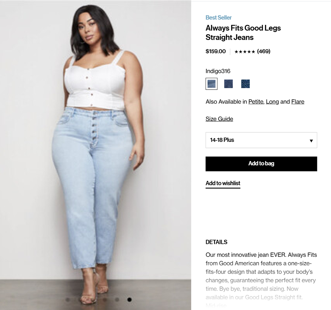Viewport: 331px width, 310px height.
Task: Pick the middle medium-blue denim swatch
Action: pyautogui.click(x=228, y=84)
